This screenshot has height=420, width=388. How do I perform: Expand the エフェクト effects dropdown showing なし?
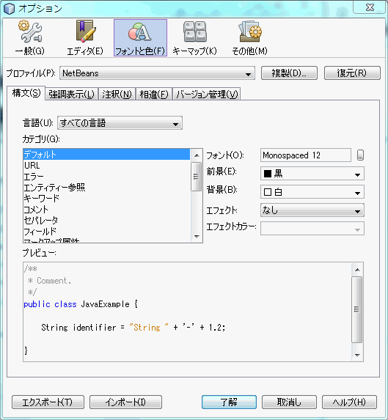pos(312,210)
